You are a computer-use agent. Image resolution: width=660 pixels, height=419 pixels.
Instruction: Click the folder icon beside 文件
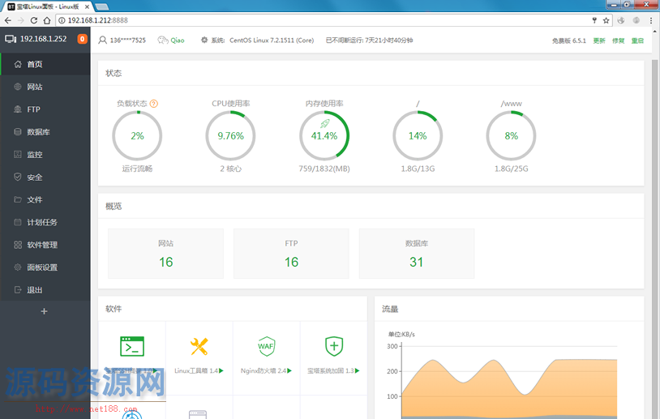[x=18, y=199]
